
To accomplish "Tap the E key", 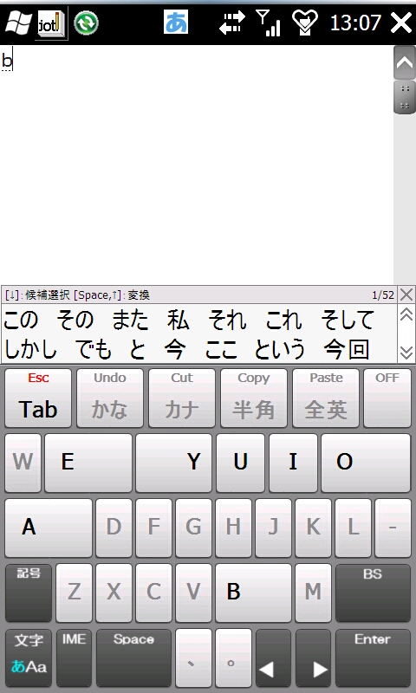I will [88, 463].
